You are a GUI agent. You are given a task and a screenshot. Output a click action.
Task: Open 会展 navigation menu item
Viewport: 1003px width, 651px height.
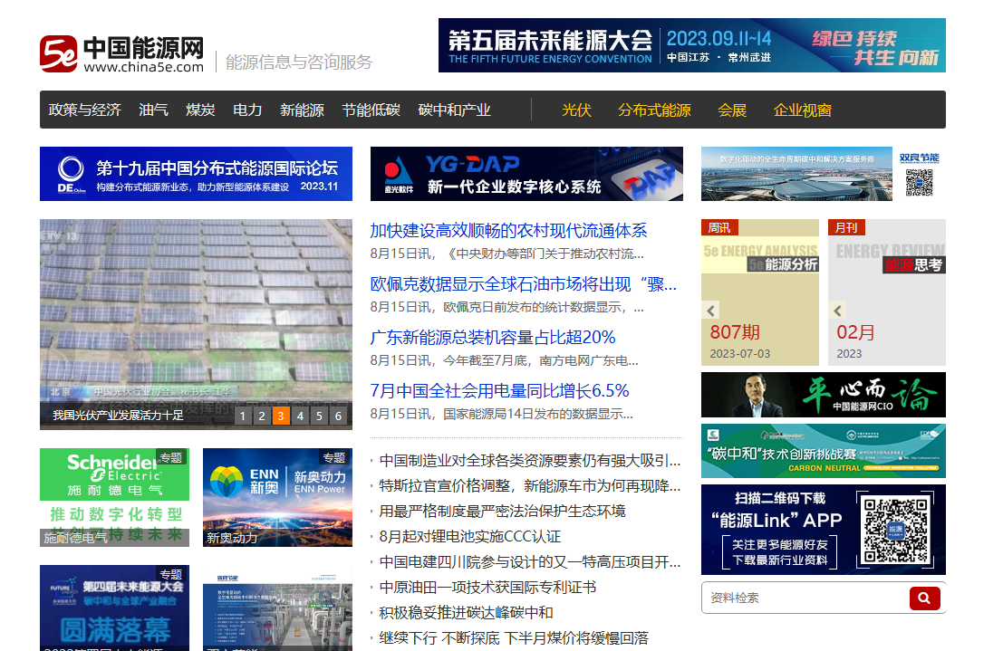tap(732, 110)
